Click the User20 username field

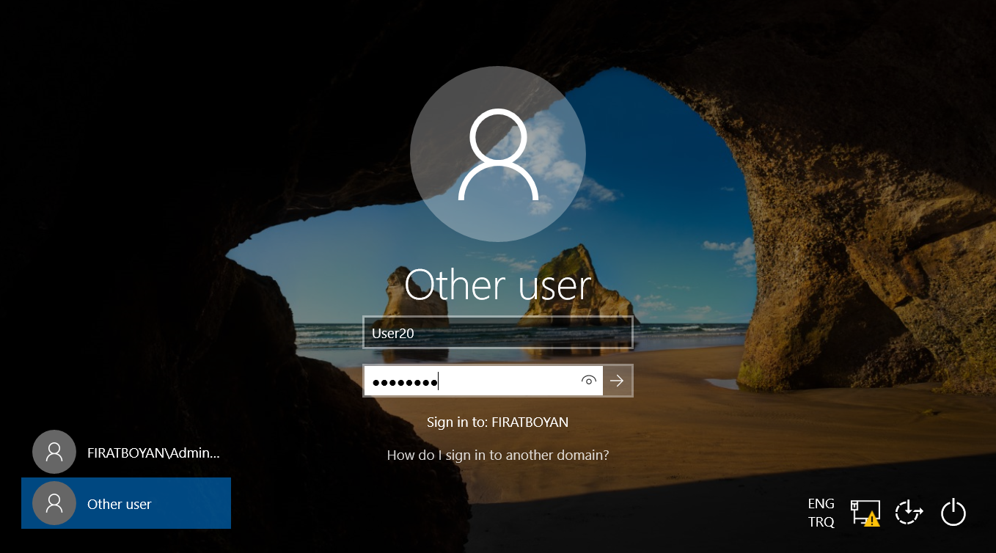(x=498, y=333)
